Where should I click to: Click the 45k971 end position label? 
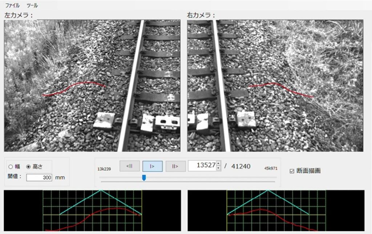[271, 168]
